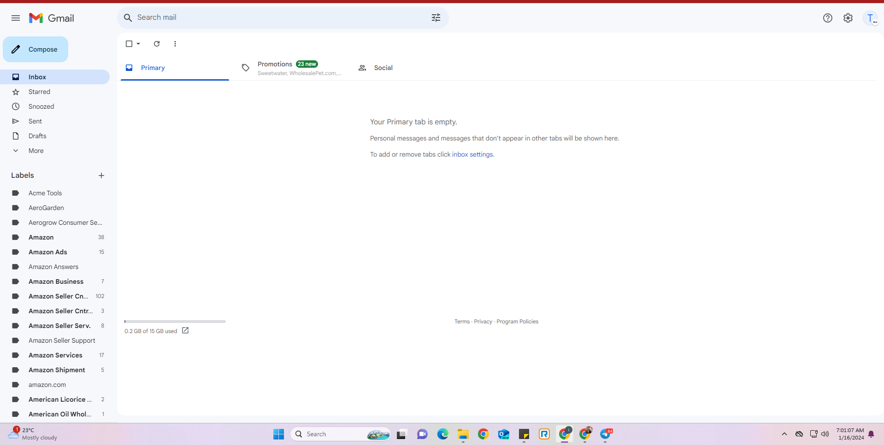This screenshot has width=884, height=445.
Task: Switch to the Promotions tab
Action: pos(292,68)
